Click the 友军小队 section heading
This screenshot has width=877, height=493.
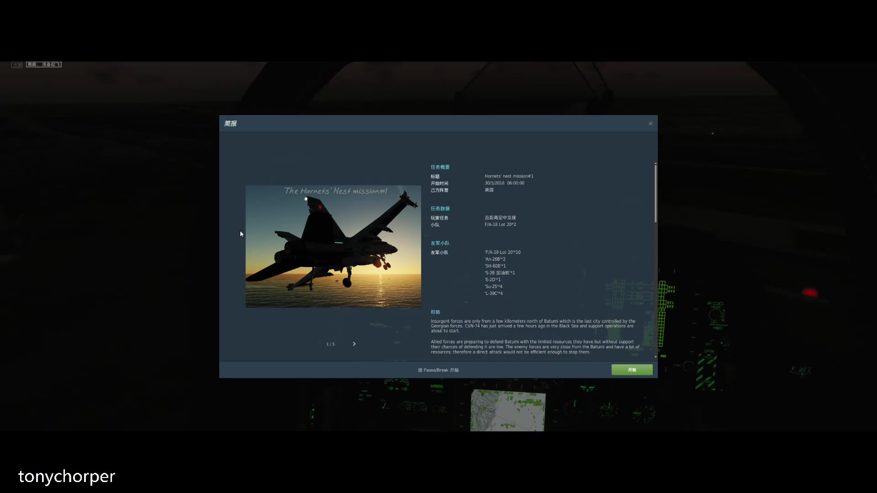click(x=440, y=243)
